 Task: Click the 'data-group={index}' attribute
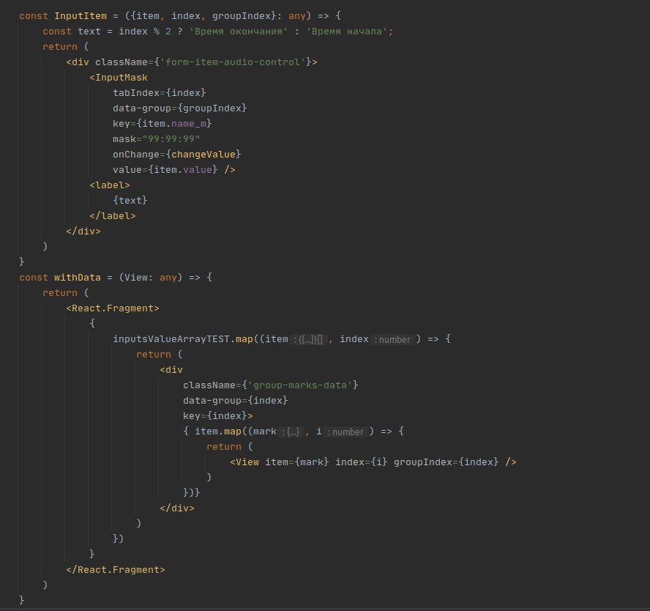coord(236,400)
